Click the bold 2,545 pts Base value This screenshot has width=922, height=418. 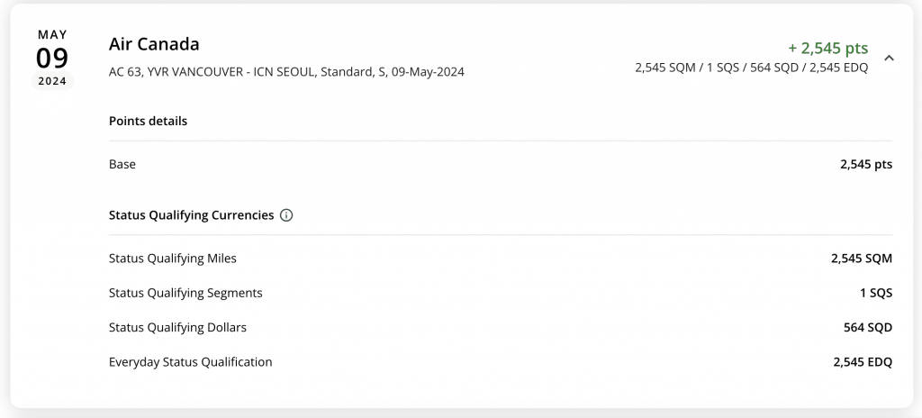865,164
